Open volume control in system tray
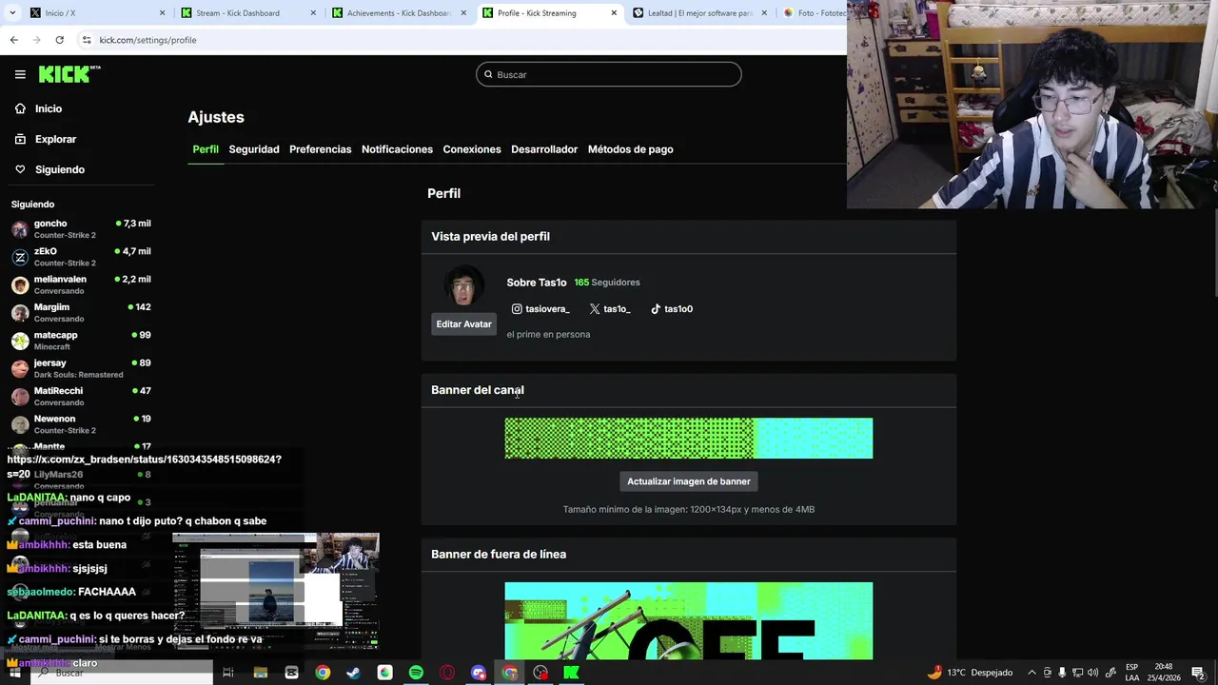The width and height of the screenshot is (1218, 685). pyautogui.click(x=1093, y=673)
